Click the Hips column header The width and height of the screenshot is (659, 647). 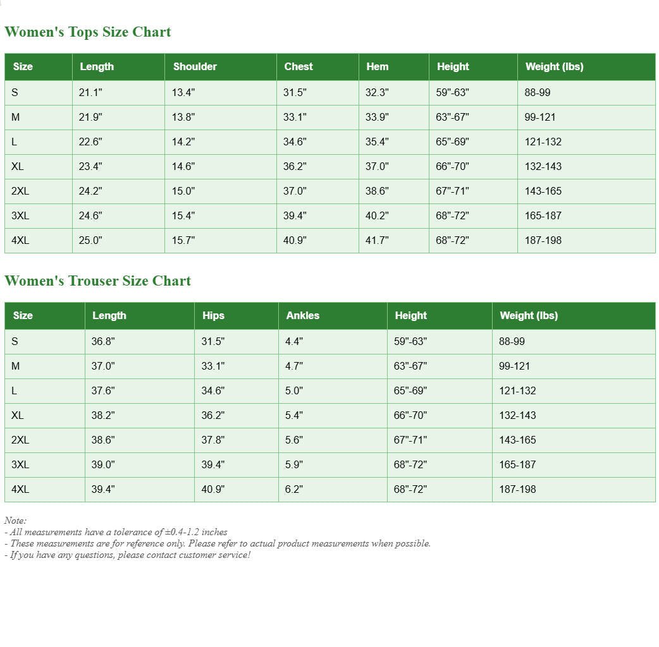click(213, 315)
